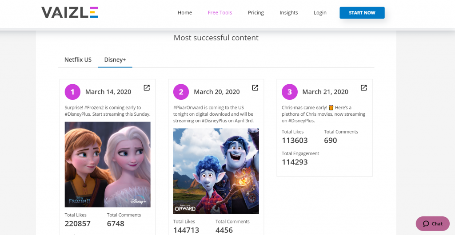The width and height of the screenshot is (455, 235).
Task: Open external link for March 20, 2020 post
Action: tap(255, 88)
